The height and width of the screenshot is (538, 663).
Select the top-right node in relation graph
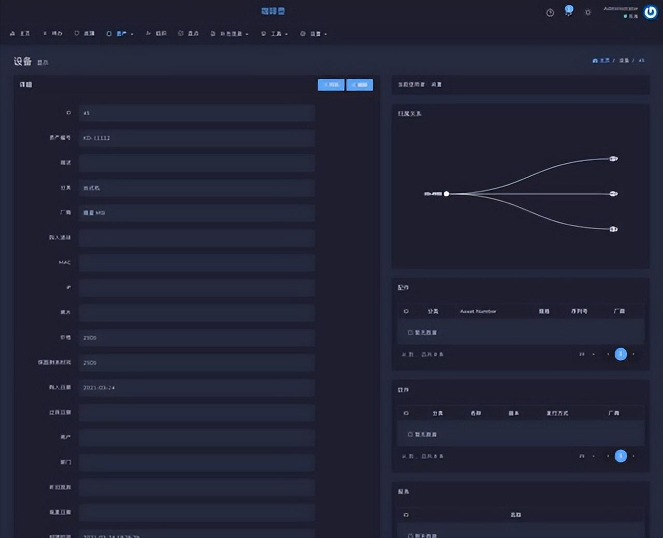[x=614, y=159]
